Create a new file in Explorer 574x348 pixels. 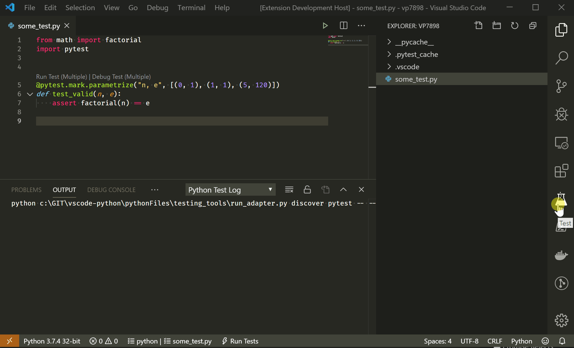click(x=478, y=26)
